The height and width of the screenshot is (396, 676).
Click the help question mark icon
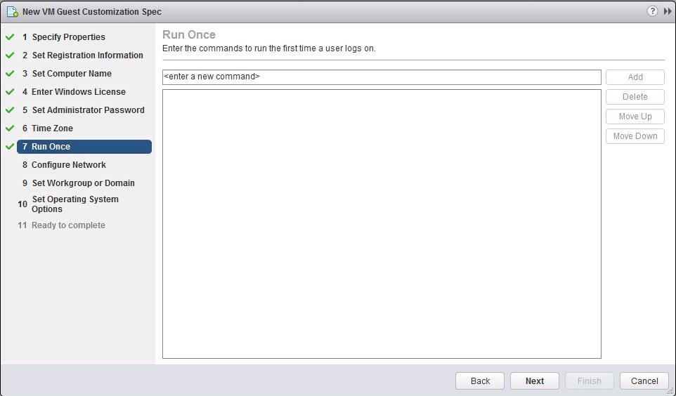click(x=652, y=11)
